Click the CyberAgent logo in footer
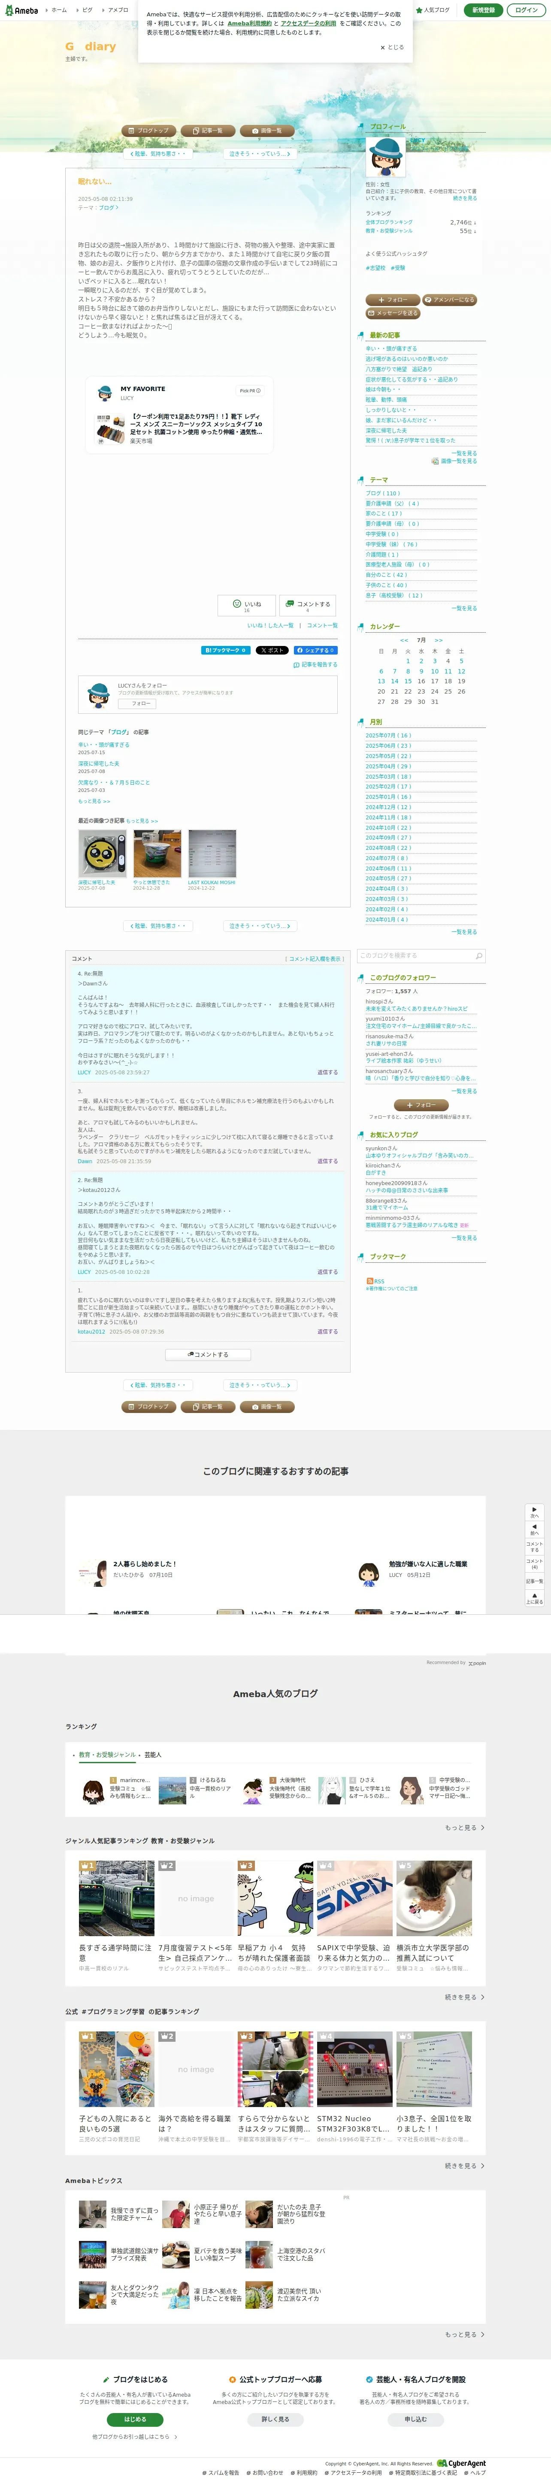Screen dimensions: 551x2480 point(461,2463)
